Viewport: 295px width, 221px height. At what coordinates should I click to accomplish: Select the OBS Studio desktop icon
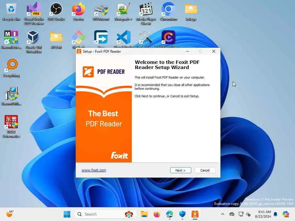pos(56,12)
